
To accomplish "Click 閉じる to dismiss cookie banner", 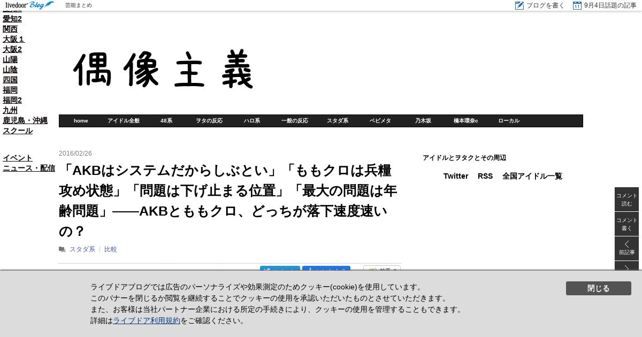I will [x=599, y=288].
